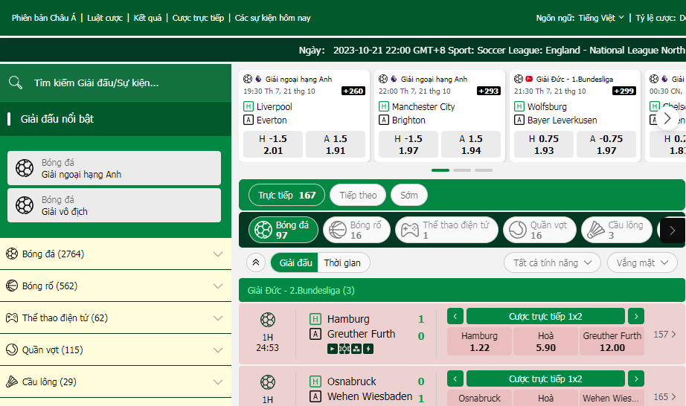Click the Thể thao điện tử (62) gamepad icon

click(12, 318)
